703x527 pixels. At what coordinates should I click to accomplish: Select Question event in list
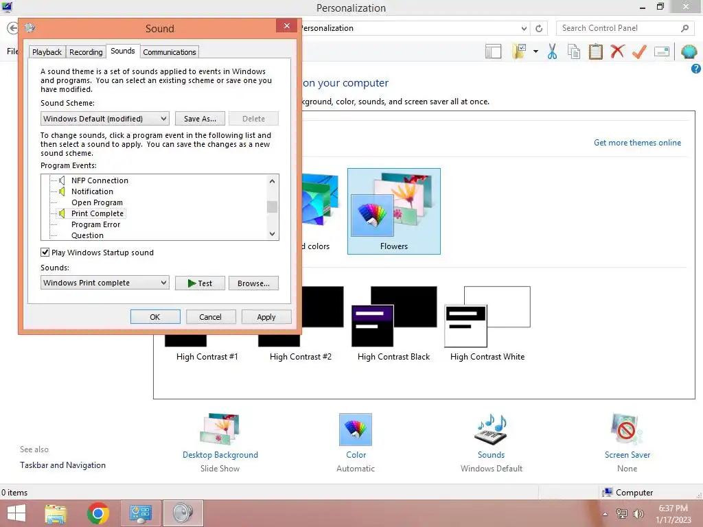pyautogui.click(x=87, y=235)
